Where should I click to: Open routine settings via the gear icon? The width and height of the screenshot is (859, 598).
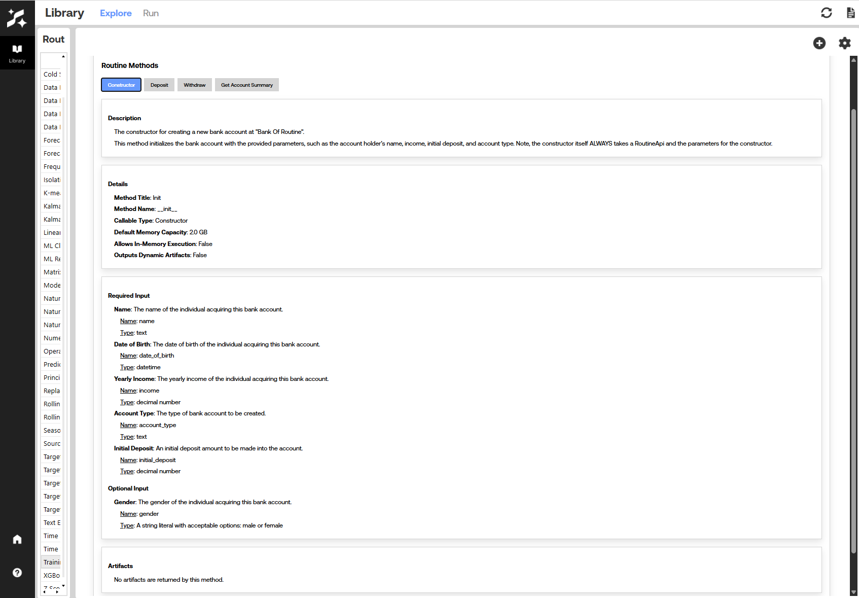pyautogui.click(x=844, y=44)
